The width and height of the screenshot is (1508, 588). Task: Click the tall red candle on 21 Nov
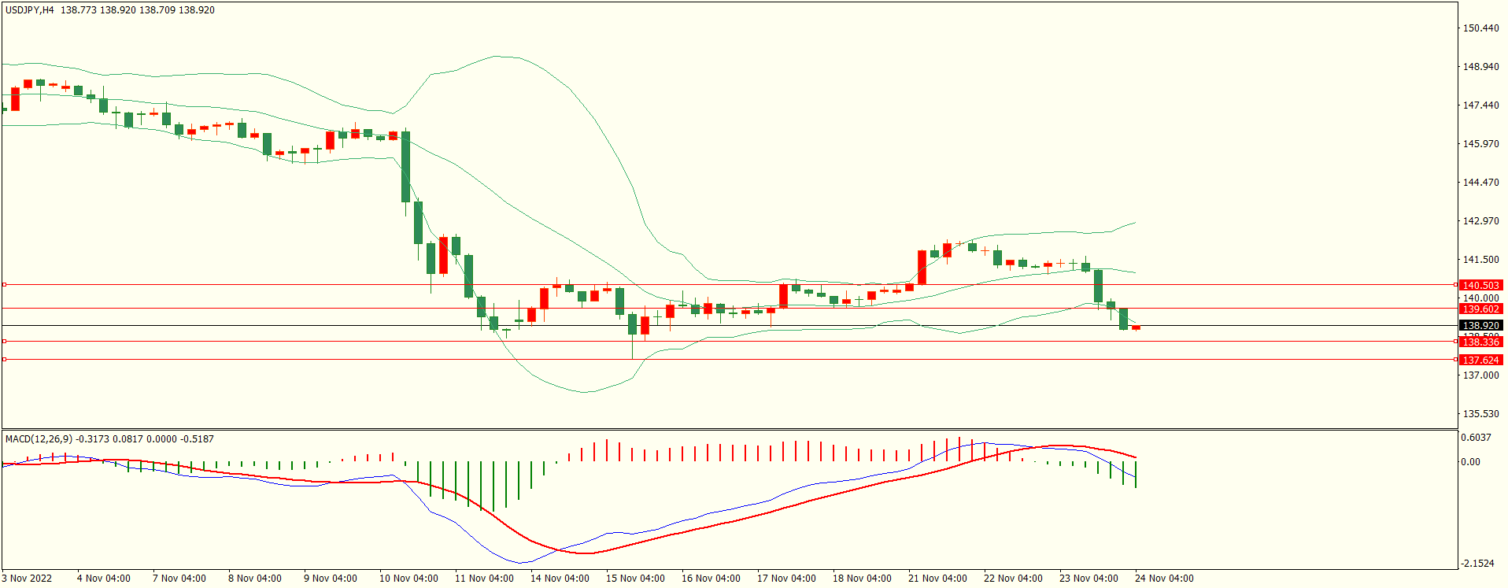pyautogui.click(x=922, y=268)
